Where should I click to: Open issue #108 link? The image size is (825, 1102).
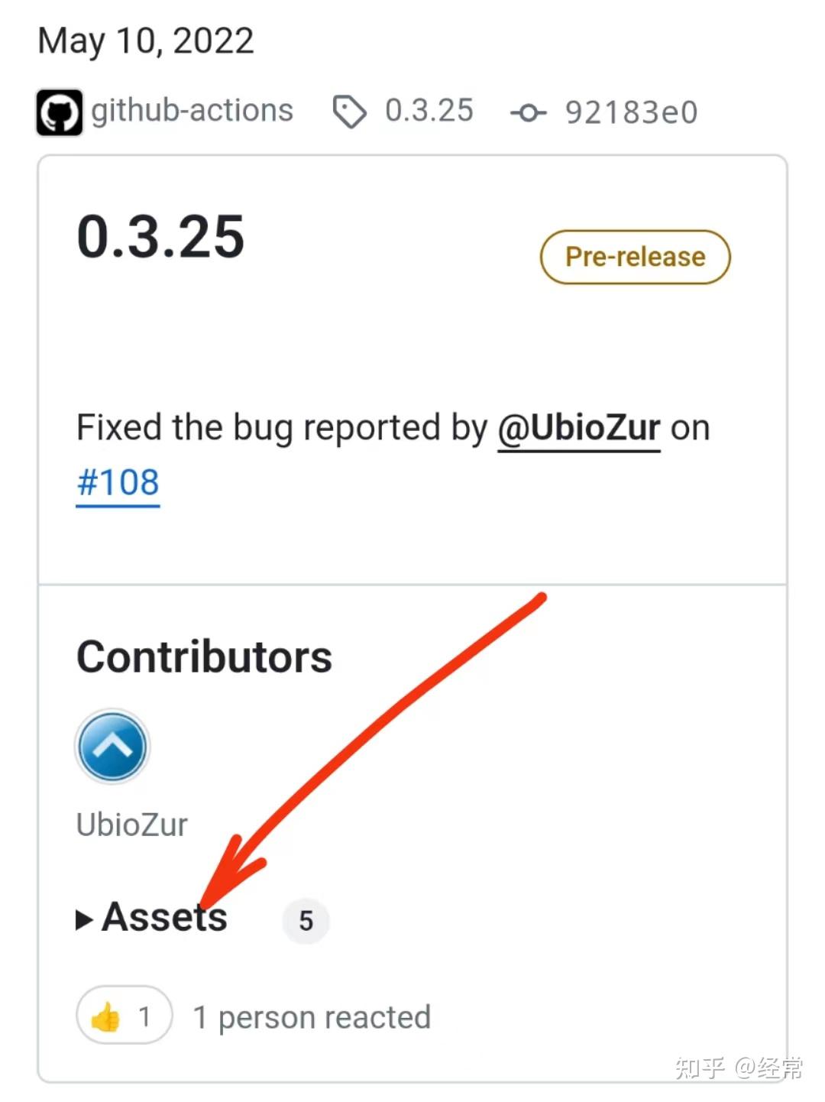(x=118, y=483)
